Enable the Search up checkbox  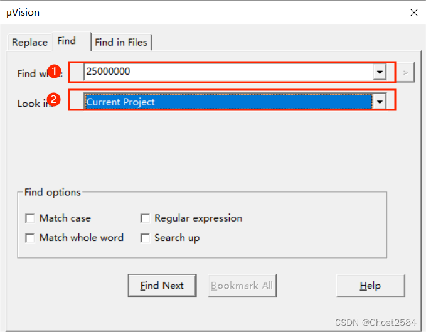145,238
